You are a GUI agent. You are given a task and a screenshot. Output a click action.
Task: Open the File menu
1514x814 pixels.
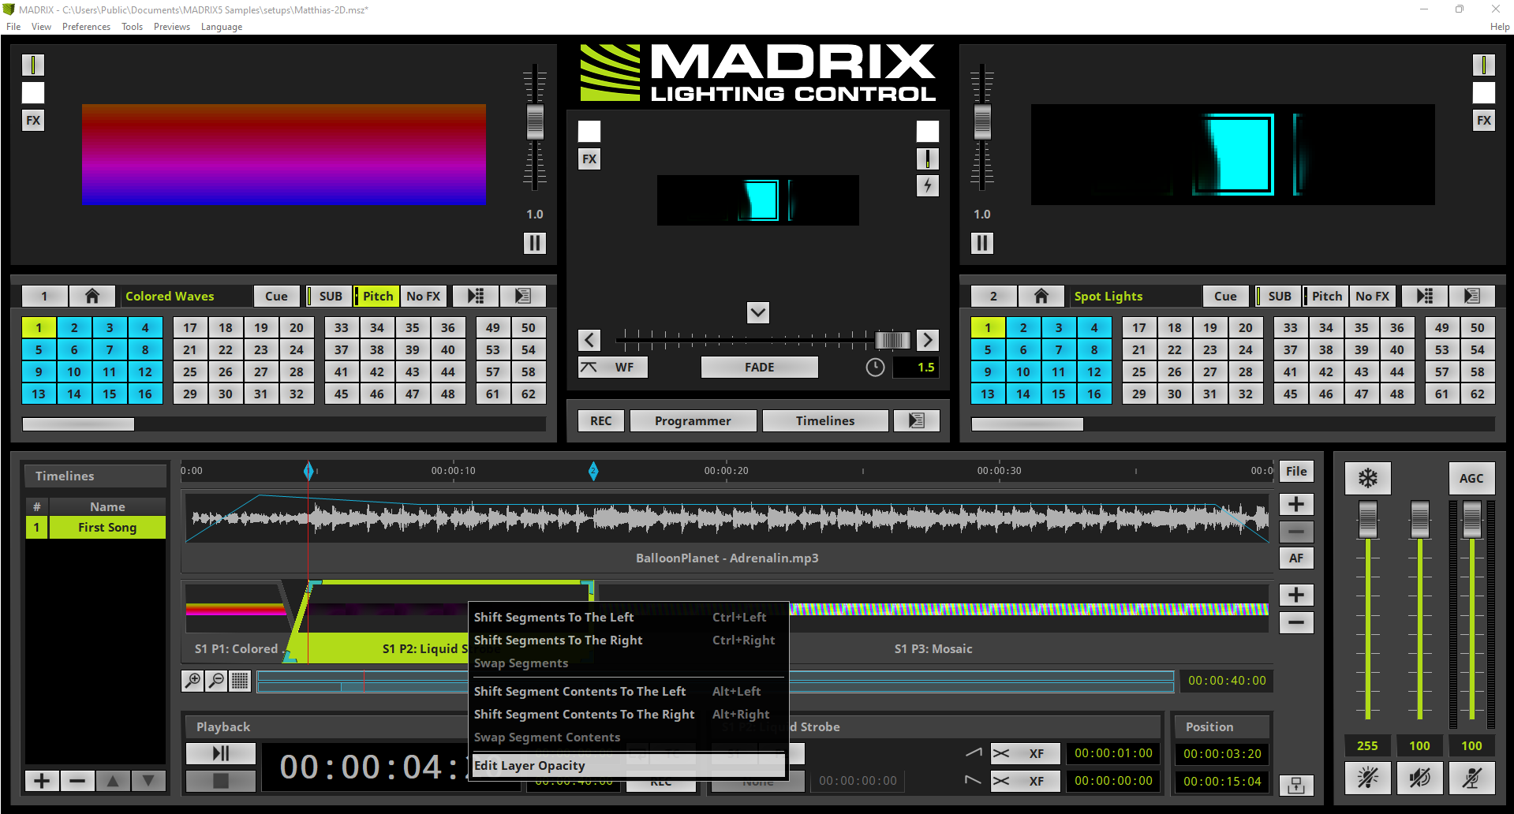pos(13,27)
